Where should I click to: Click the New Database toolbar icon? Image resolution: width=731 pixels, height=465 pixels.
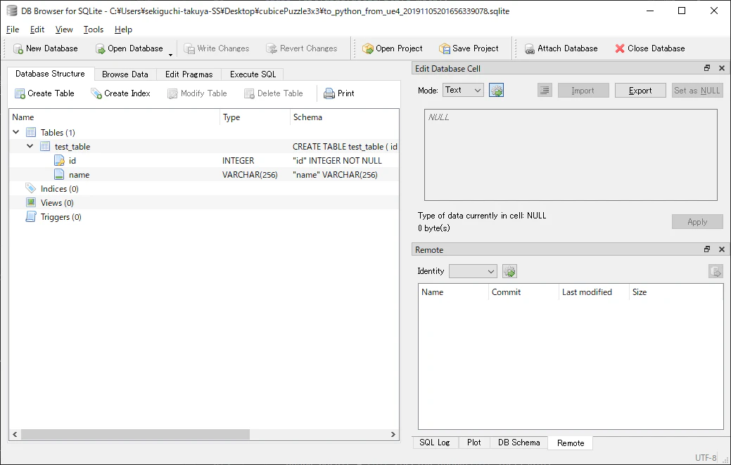coord(18,48)
